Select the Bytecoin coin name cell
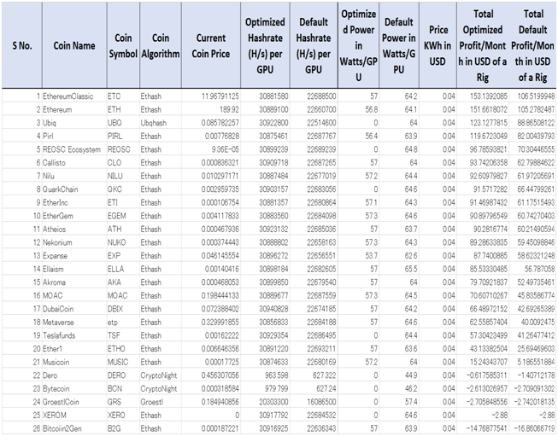 click(74, 389)
